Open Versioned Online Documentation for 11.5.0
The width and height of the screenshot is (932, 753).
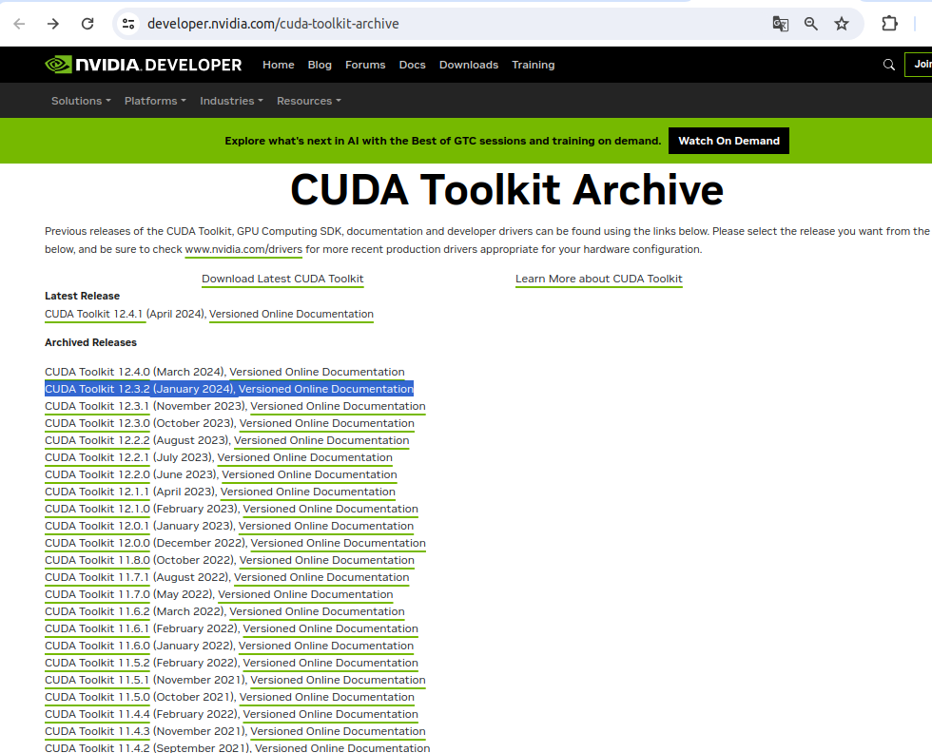pyautogui.click(x=327, y=697)
